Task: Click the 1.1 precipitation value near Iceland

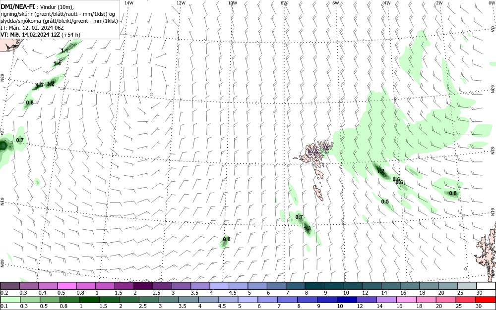Action: pos(64,51)
